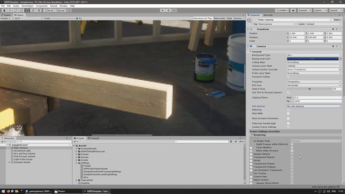Toggle Custom Frame Settings checkbox
The image size is (345, 194).
[288, 127]
